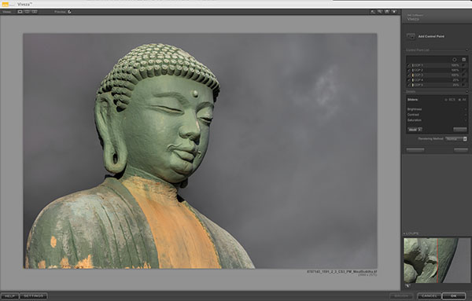Collapse the Details section

tap(466, 91)
